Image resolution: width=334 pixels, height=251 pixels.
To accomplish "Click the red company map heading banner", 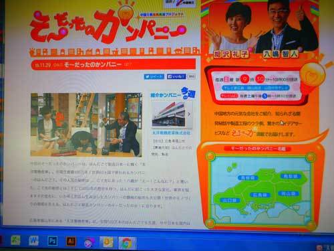I will 258,149.
